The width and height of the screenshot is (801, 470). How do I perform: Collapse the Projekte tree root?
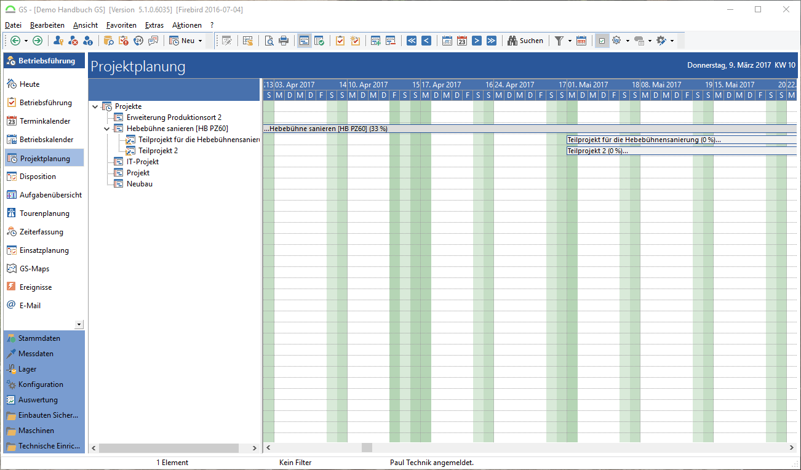click(x=95, y=106)
